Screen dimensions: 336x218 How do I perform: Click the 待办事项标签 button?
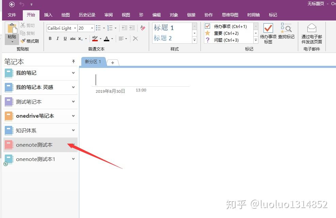[268, 33]
